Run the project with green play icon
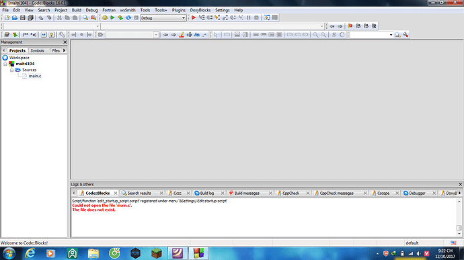The height and width of the screenshot is (260, 464). pos(112,17)
